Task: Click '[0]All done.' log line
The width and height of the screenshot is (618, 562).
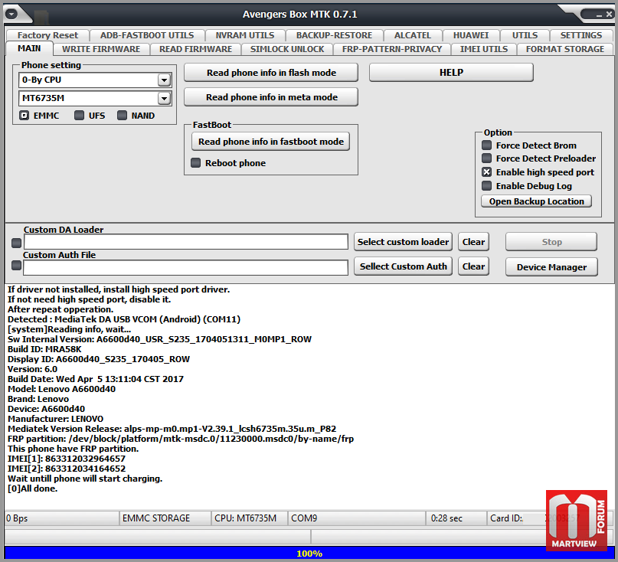Action: pos(33,488)
